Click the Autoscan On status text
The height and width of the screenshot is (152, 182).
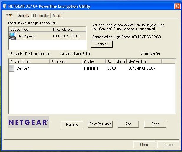click(150, 54)
